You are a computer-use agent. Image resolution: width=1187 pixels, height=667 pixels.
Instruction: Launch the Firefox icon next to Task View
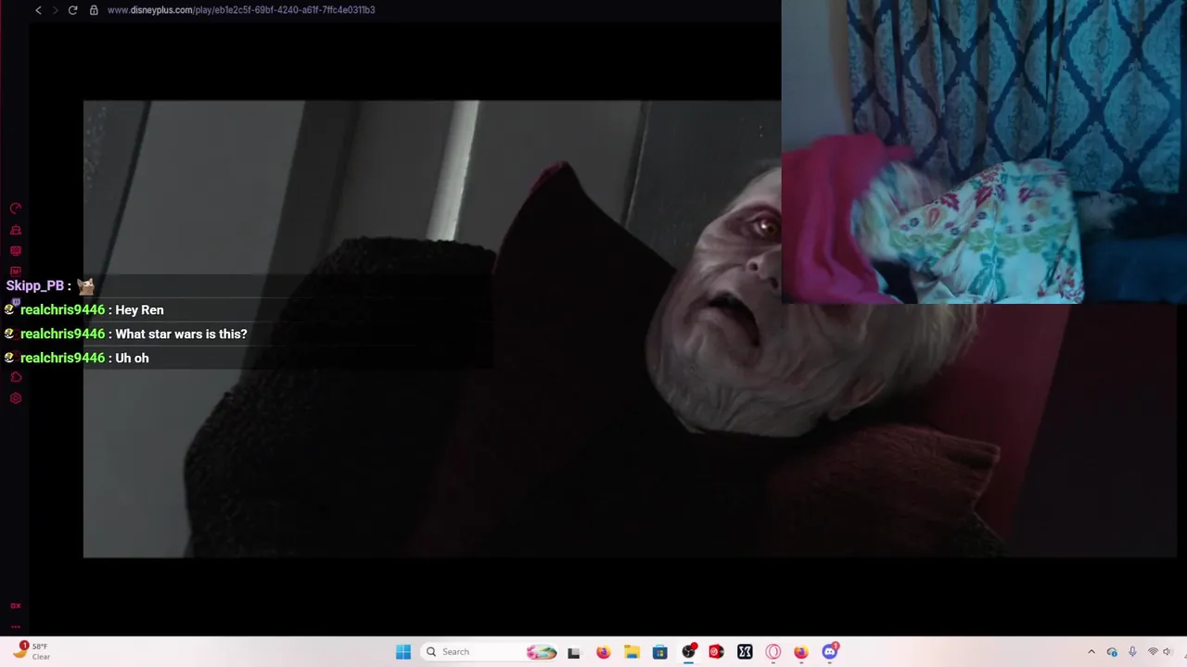[604, 652]
